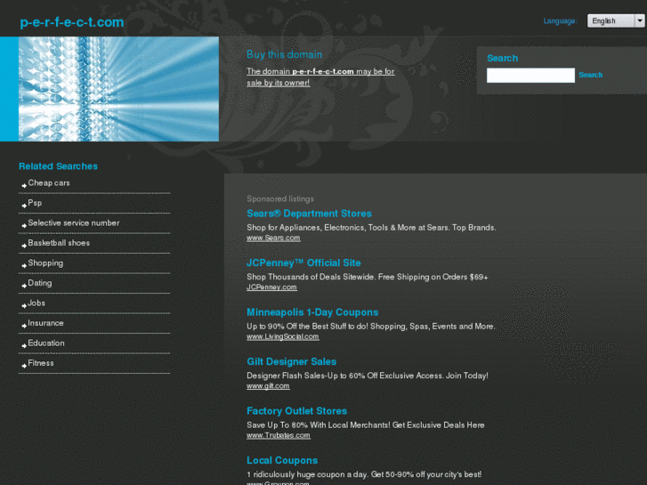Click the Search button next to the input

coord(590,75)
